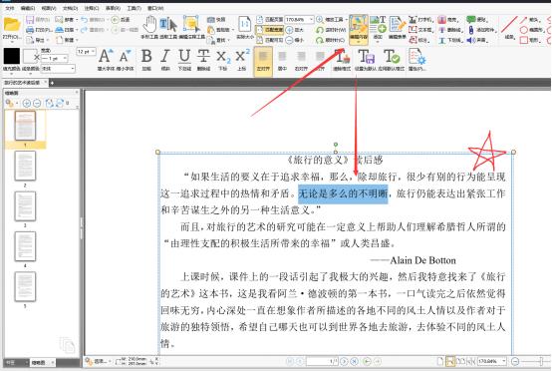Select page 3 thumbnail
Viewport: 552px width, 371px height.
[25, 205]
